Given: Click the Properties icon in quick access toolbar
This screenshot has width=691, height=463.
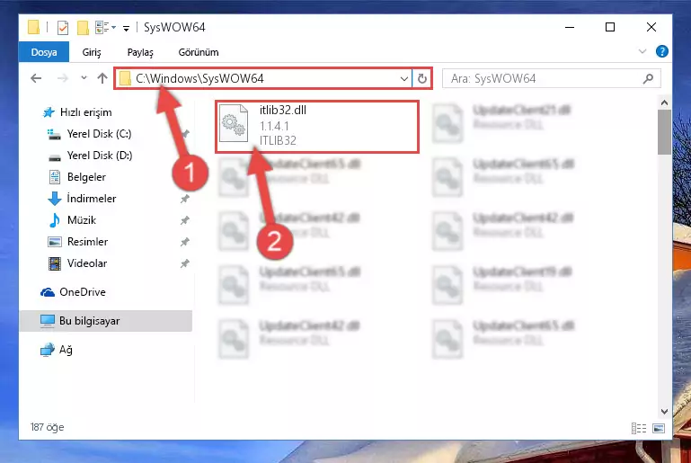Looking at the screenshot, I should click(63, 28).
